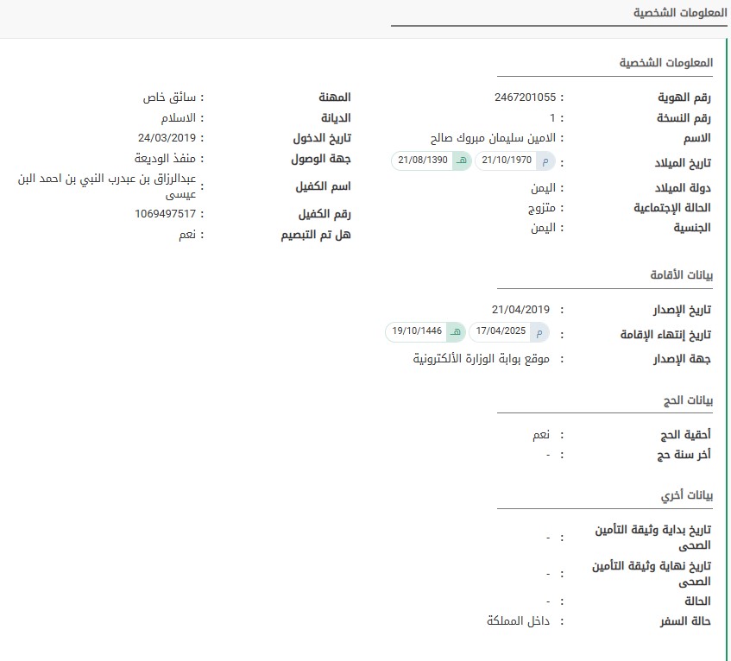Click the sponsor number 1069497517
731x661 pixels.
tap(166, 214)
